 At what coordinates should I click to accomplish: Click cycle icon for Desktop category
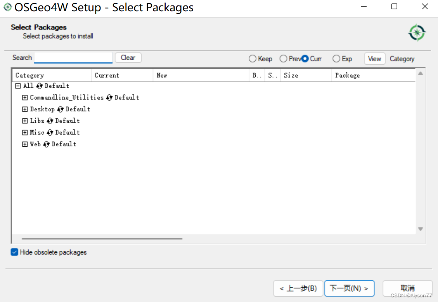pos(61,109)
